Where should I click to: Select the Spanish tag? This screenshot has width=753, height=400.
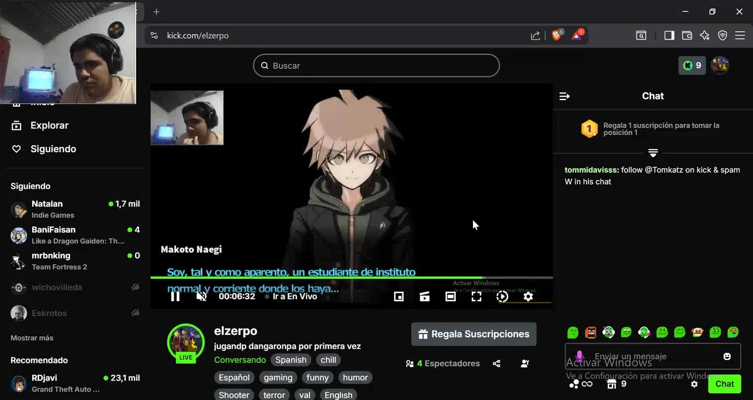(x=291, y=360)
